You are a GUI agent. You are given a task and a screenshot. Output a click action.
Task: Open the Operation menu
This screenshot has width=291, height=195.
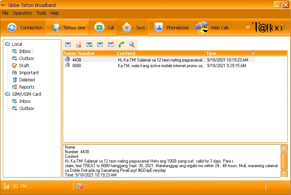pyautogui.click(x=22, y=13)
